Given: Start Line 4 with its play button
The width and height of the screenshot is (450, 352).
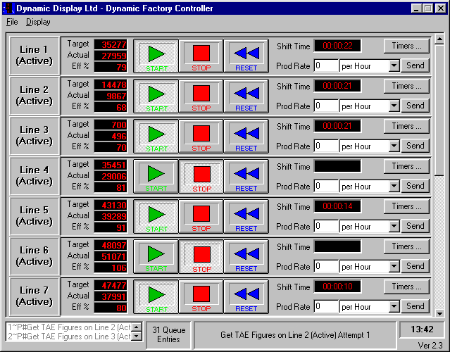Looking at the screenshot, I should 156,177.
